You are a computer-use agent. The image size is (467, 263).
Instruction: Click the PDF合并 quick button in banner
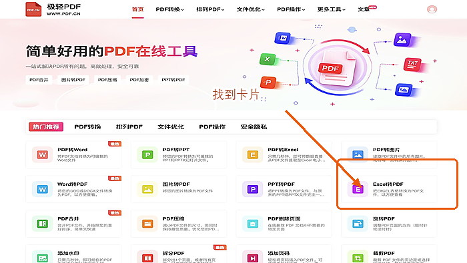(x=39, y=80)
